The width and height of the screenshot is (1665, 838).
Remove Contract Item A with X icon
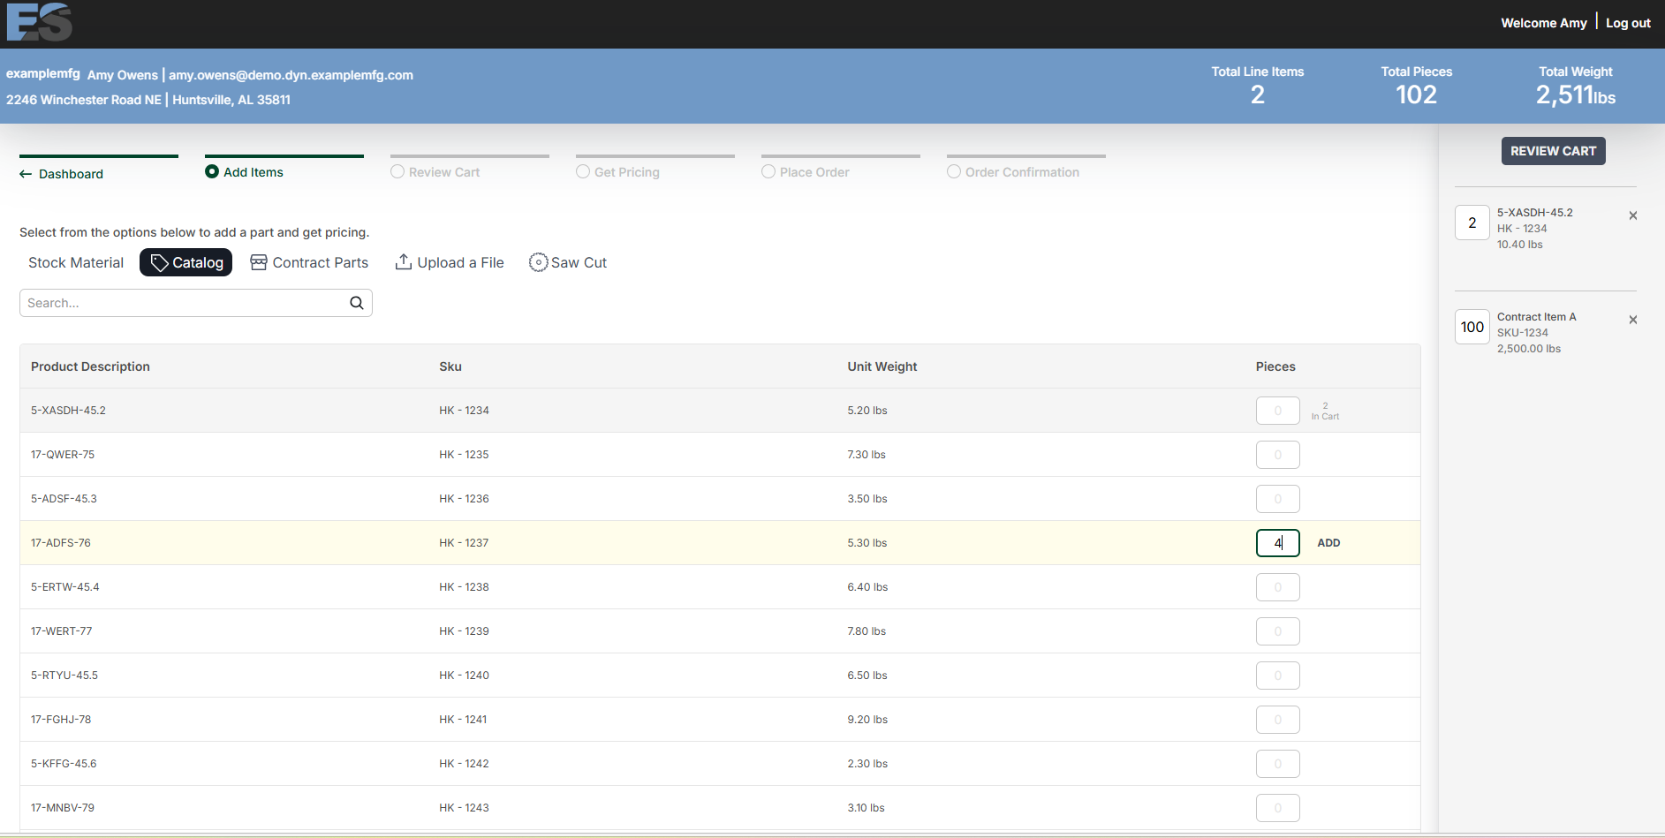pos(1633,320)
